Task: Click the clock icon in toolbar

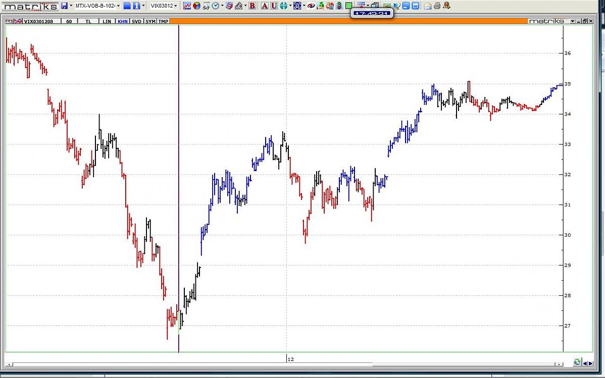Action: tap(216, 6)
